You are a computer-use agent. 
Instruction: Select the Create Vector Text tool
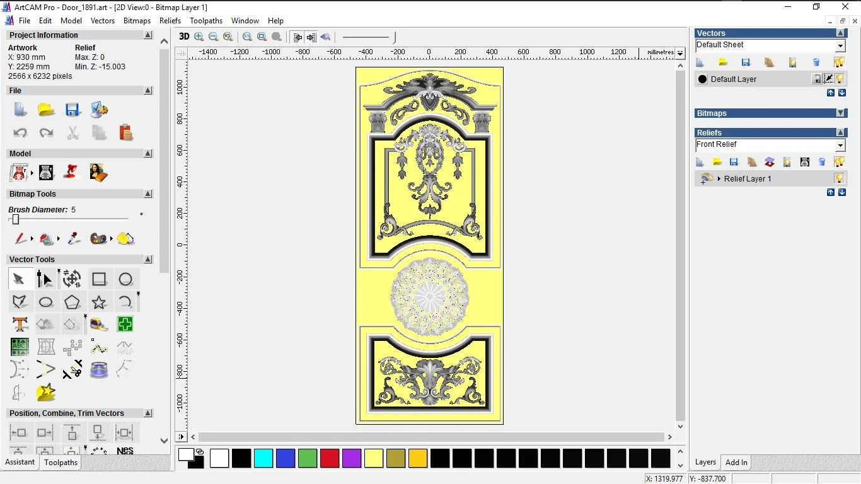[20, 323]
